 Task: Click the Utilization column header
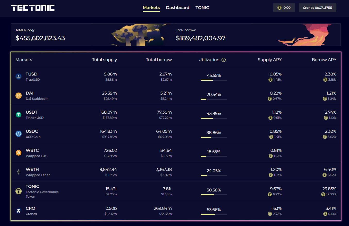click(209, 60)
